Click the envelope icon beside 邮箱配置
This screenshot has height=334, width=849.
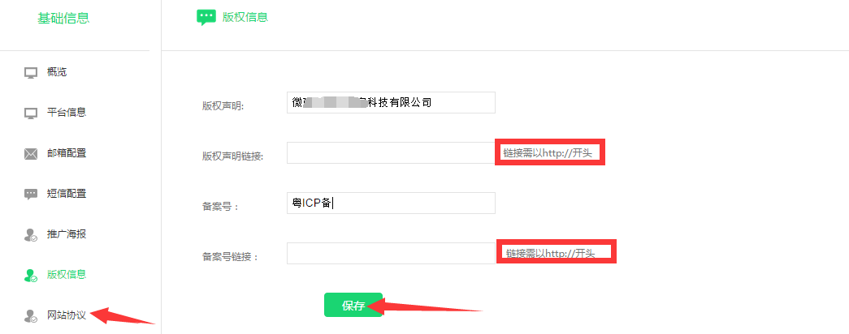point(31,154)
